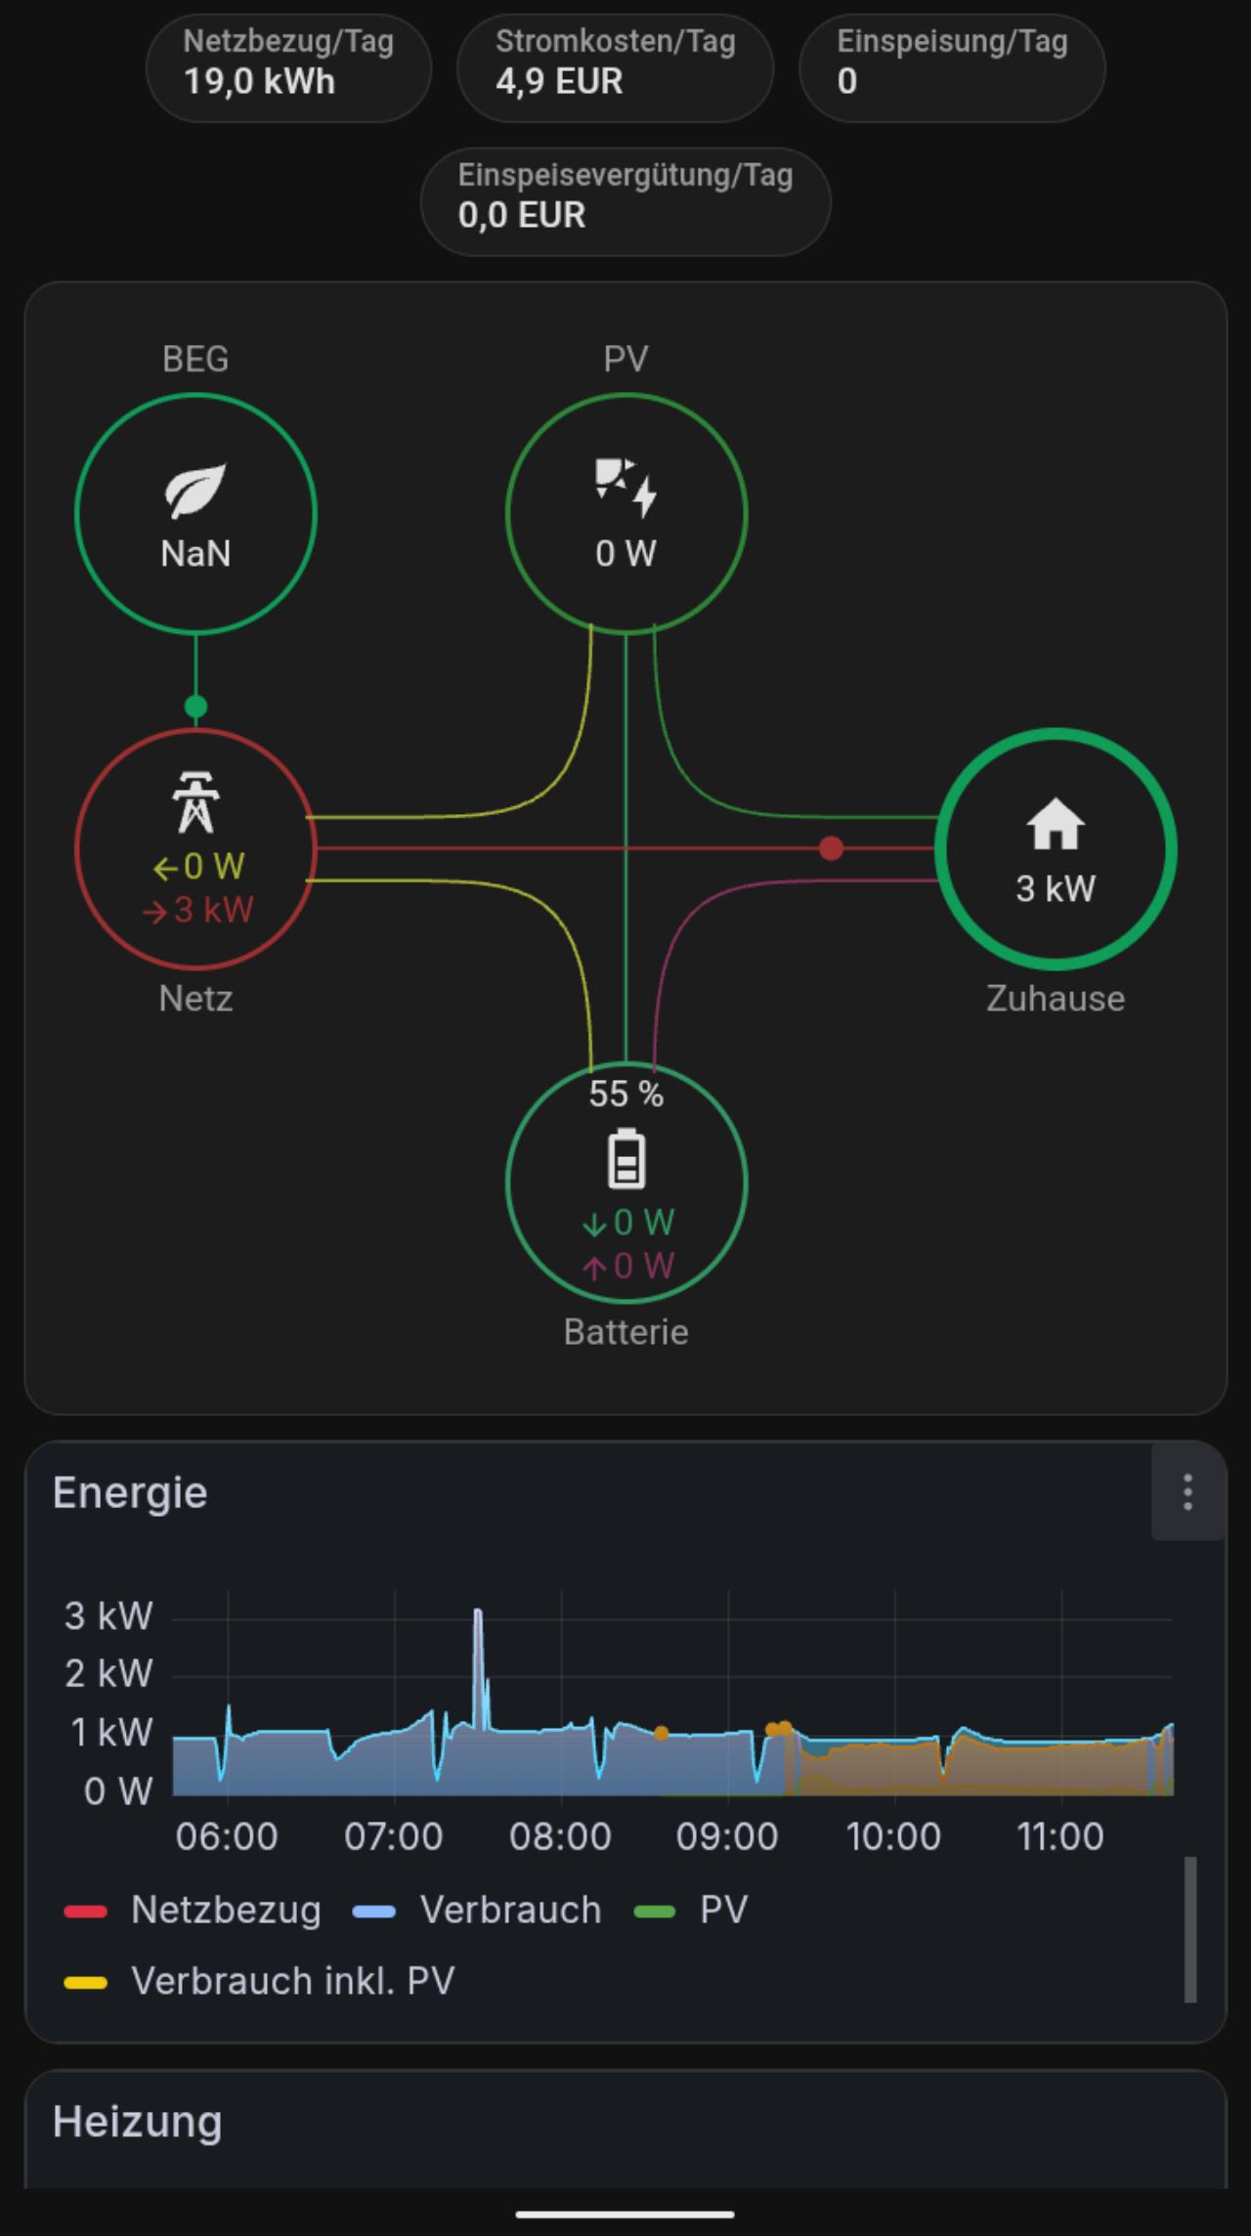Image resolution: width=1251 pixels, height=2236 pixels.
Task: Open the Netzbezug/Tag 19,0 kWh chip
Action: point(288,67)
